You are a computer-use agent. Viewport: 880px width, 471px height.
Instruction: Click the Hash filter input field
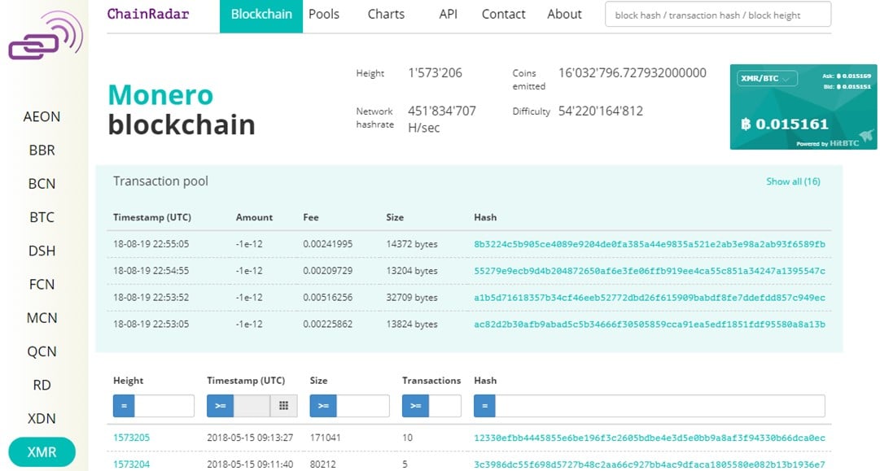tap(660, 406)
